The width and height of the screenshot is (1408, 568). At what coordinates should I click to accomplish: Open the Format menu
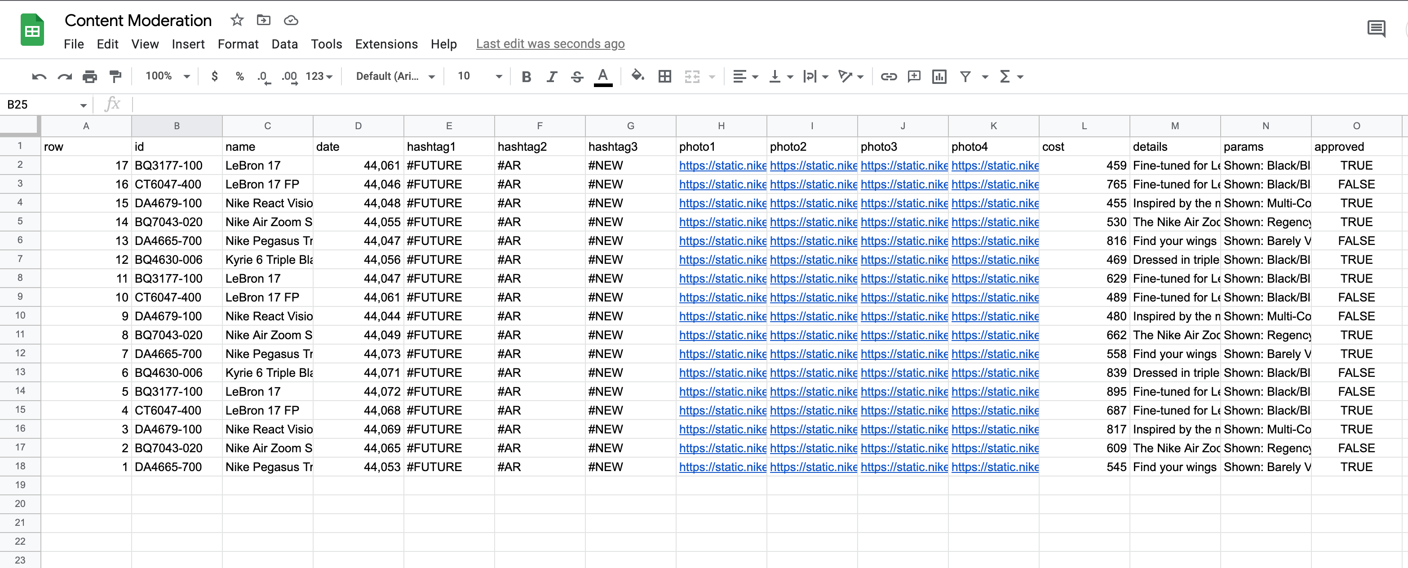238,44
